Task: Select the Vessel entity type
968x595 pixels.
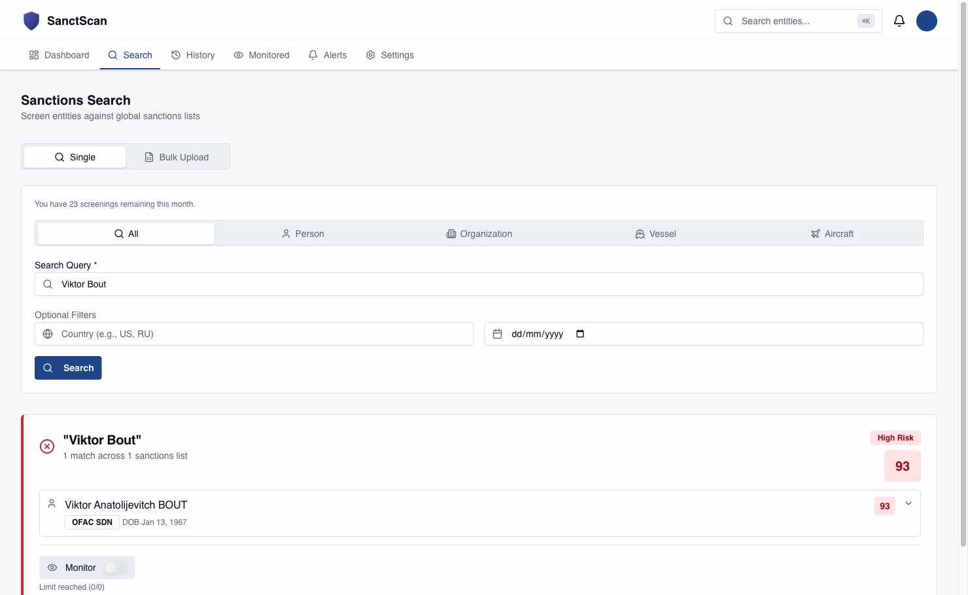Action: coord(655,234)
